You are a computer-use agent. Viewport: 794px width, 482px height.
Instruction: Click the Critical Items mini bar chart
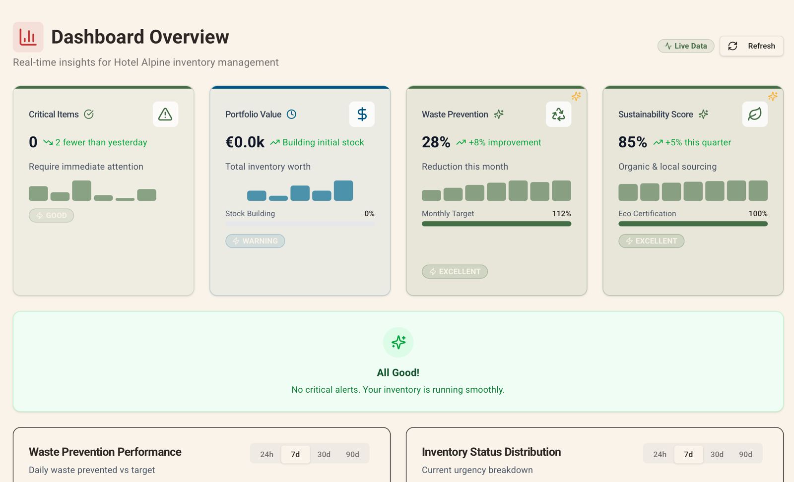click(x=92, y=190)
